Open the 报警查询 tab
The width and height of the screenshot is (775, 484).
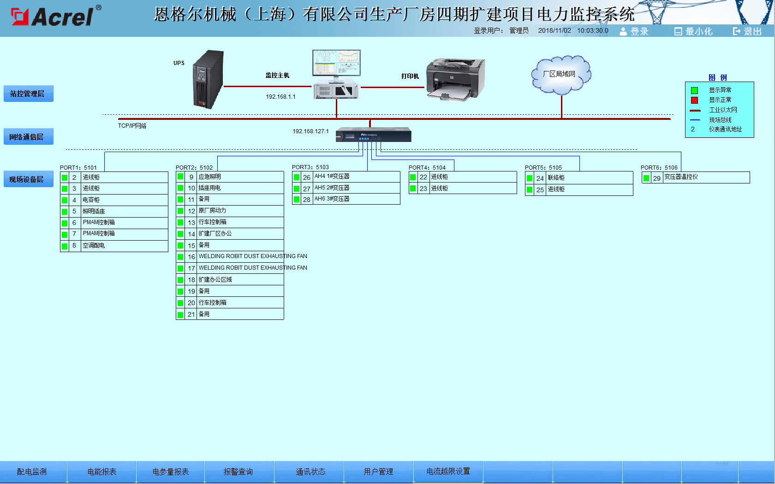238,472
